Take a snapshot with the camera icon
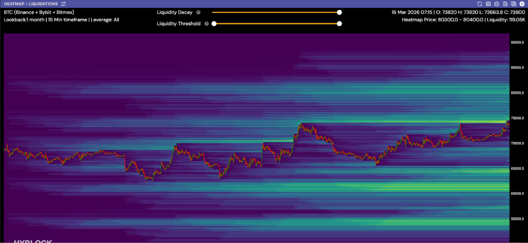 pos(488,4)
